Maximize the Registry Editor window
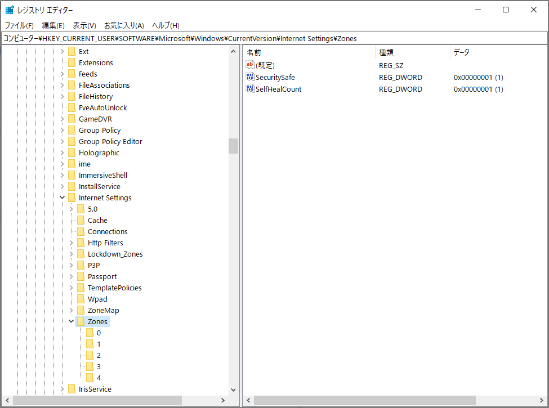The height and width of the screenshot is (408, 549). [x=506, y=10]
